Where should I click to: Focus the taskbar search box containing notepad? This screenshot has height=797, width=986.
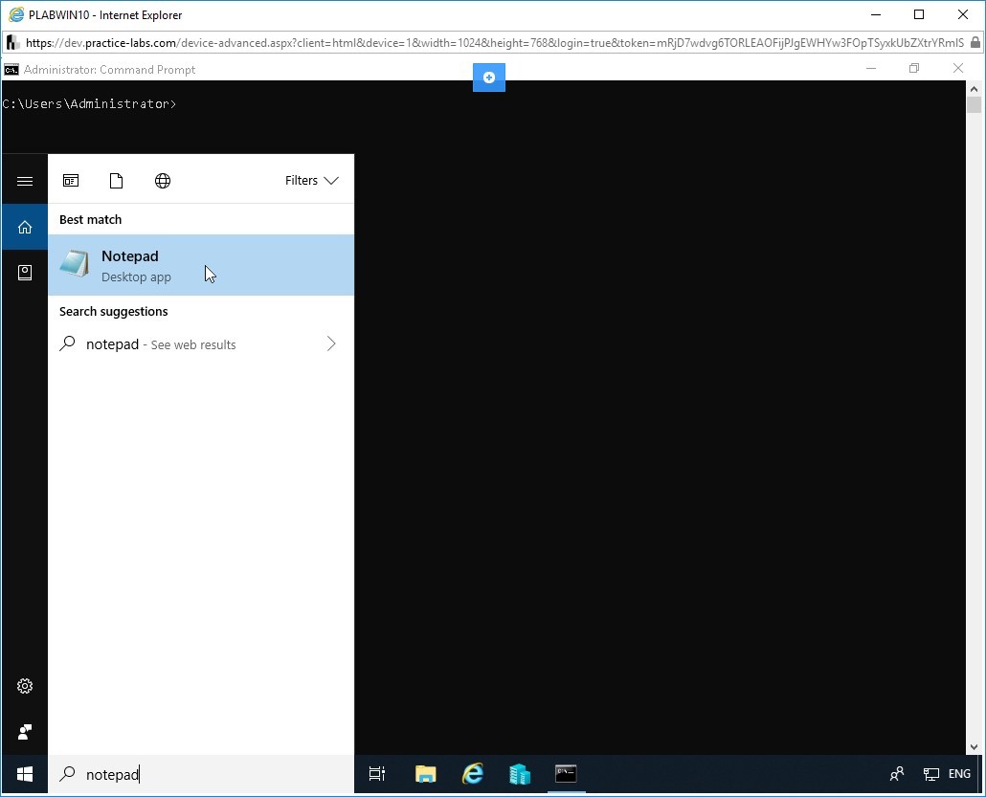pos(201,774)
